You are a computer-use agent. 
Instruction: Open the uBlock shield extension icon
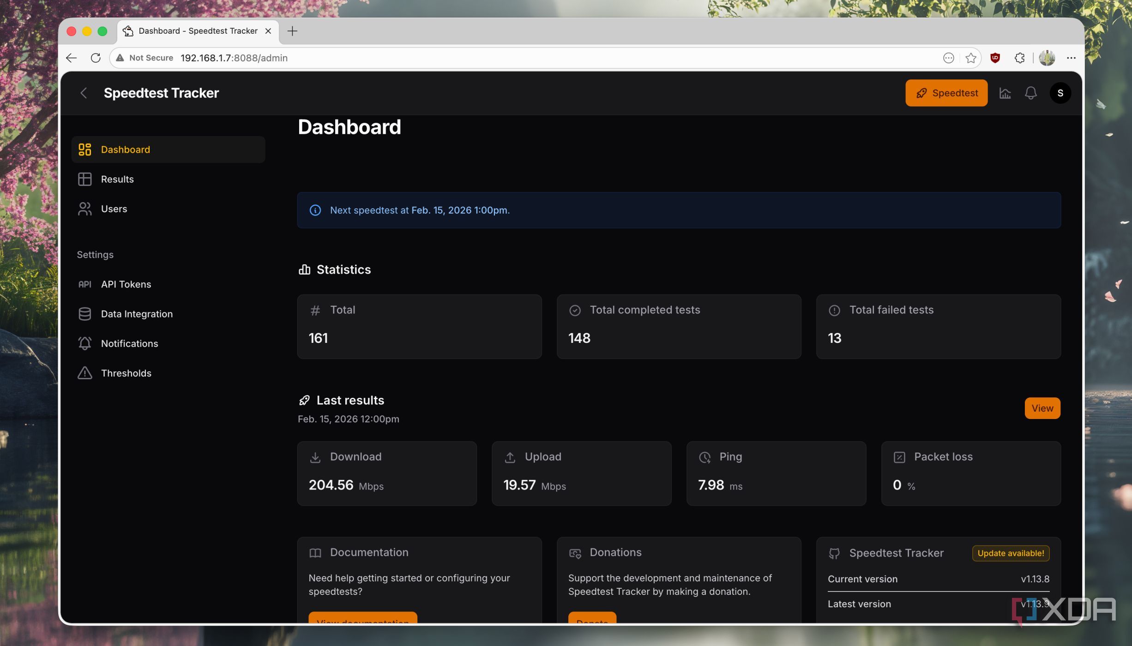tap(995, 58)
